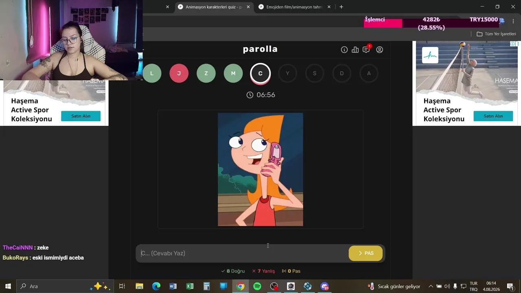Open Microsoft Excel from the taskbar
The height and width of the screenshot is (293, 521).
tap(190, 286)
